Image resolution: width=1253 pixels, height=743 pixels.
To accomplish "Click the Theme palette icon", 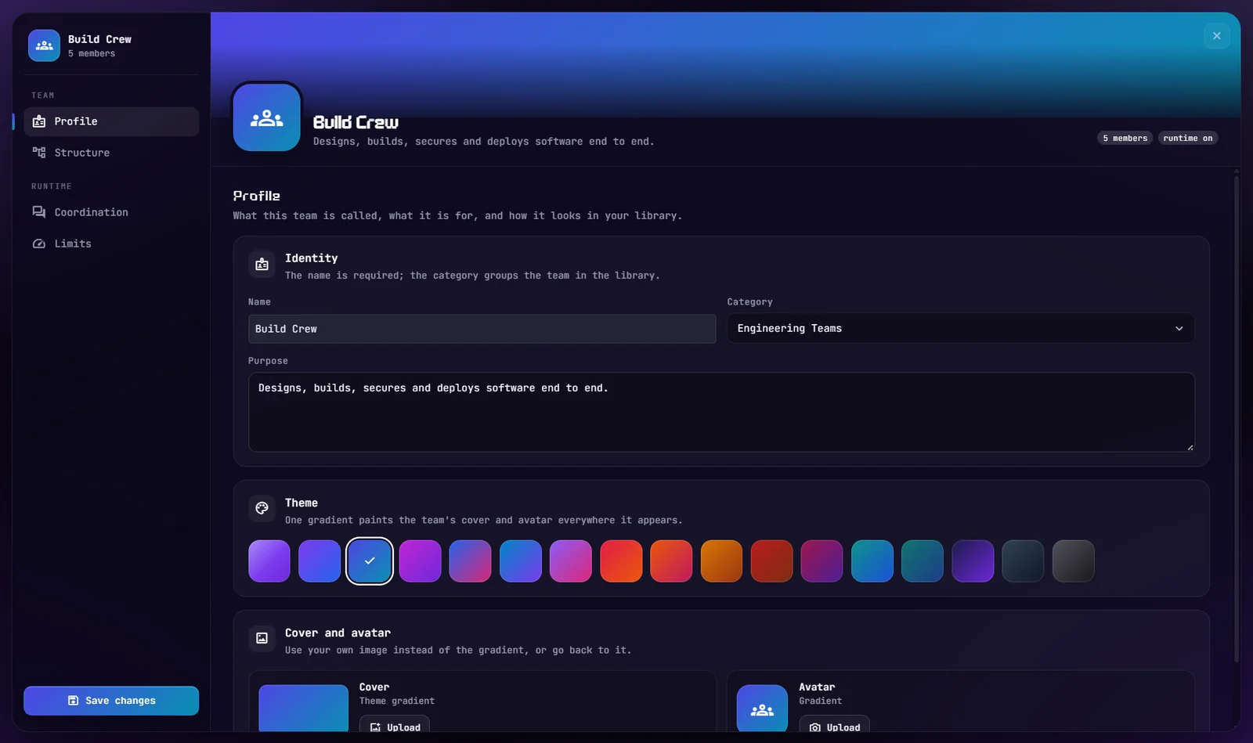I will 262,509.
